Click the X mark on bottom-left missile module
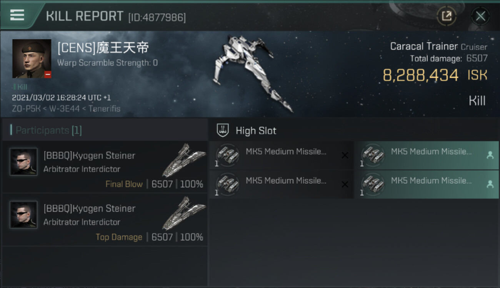Screen dimensions: 500x288 point(345,184)
